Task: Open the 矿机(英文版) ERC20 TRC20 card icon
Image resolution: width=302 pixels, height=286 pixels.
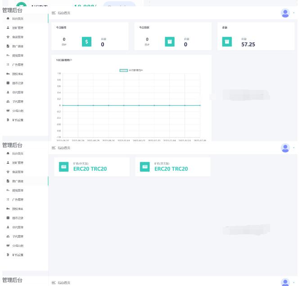Action: pos(145,167)
